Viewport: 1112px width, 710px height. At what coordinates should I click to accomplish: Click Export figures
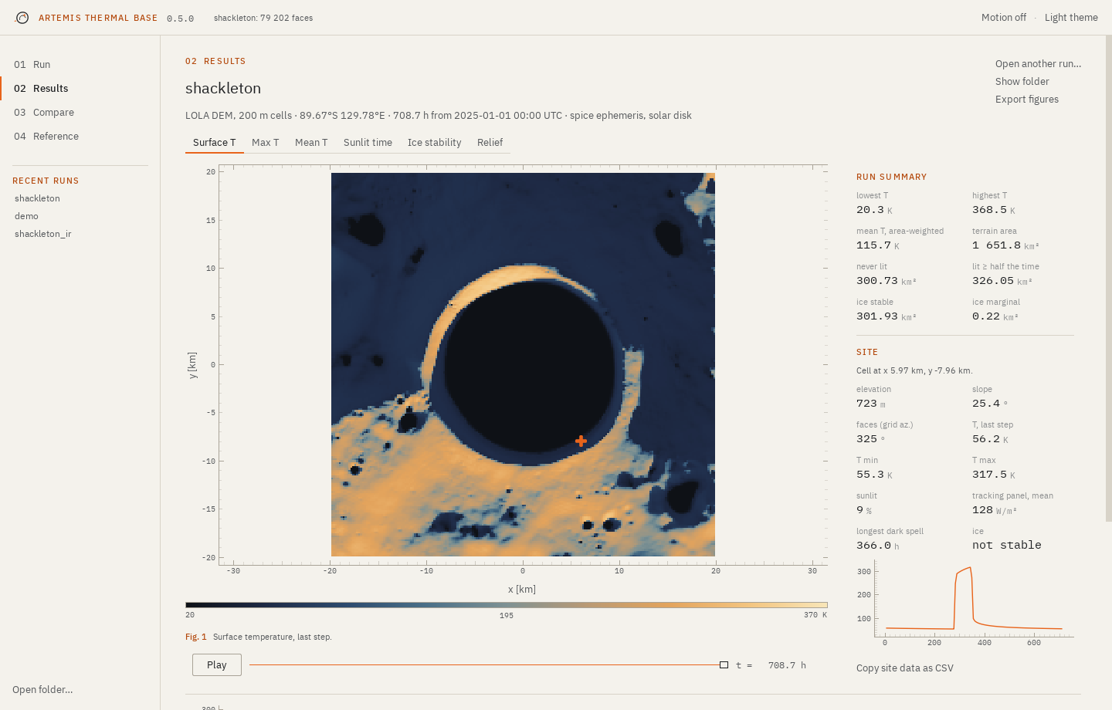point(1027,100)
